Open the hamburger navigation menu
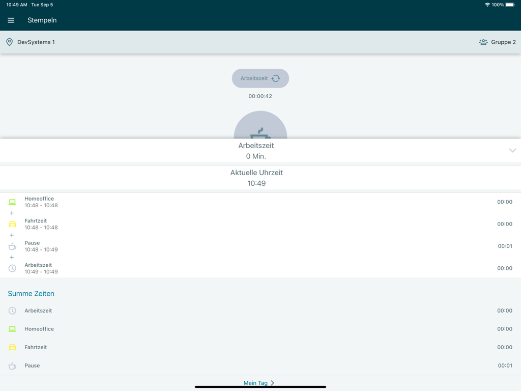Screen dimensions: 521x391 [x=11, y=20]
